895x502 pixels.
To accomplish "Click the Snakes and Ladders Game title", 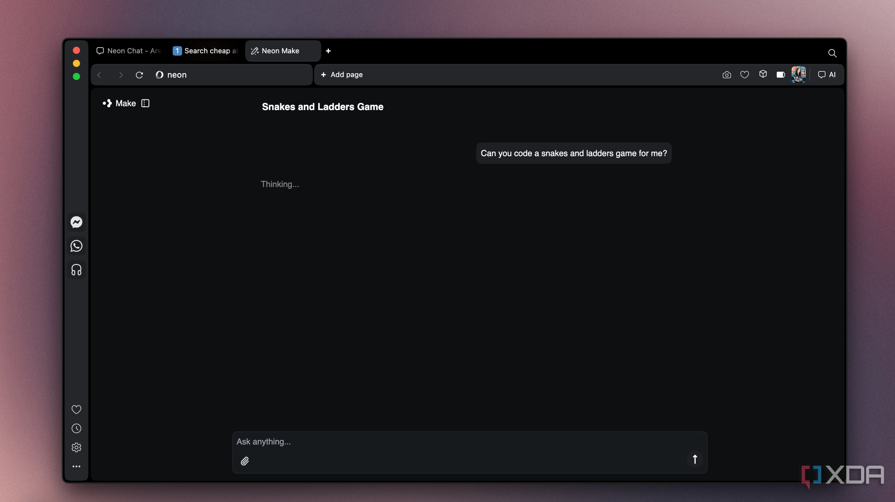I will [x=323, y=107].
